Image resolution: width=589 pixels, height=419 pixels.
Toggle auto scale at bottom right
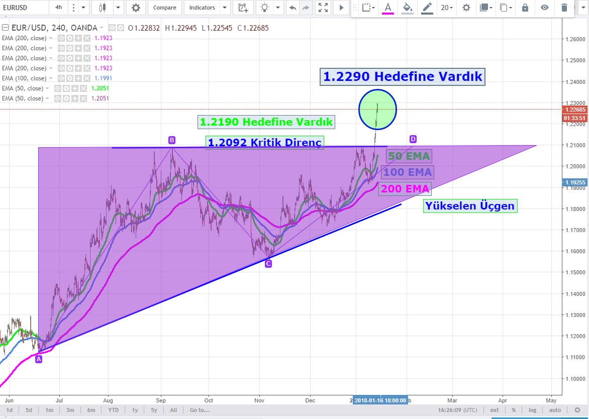pyautogui.click(x=555, y=410)
